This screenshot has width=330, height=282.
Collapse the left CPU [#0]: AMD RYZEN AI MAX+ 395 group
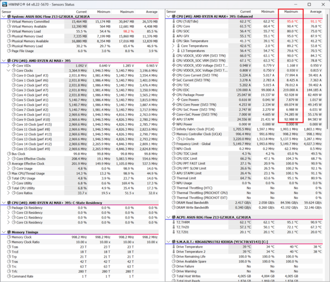point(3,61)
